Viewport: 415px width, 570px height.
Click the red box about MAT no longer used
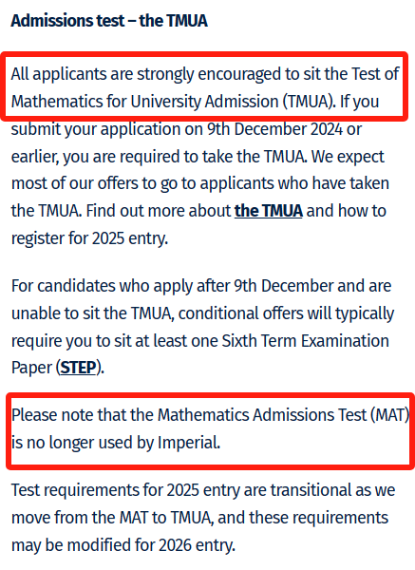(211, 430)
